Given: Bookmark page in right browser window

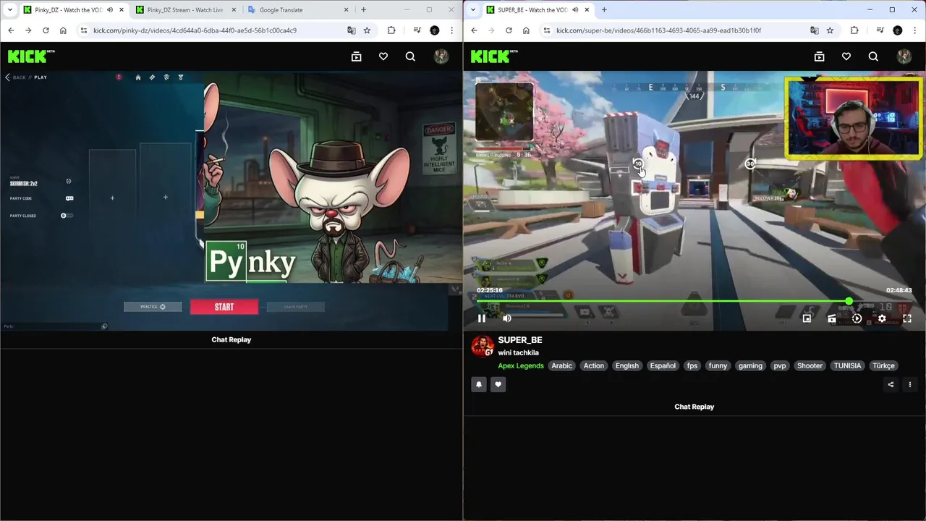Looking at the screenshot, I should point(830,30).
